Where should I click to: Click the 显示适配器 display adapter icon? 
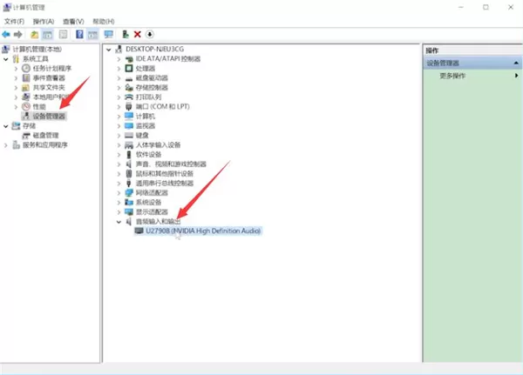point(129,211)
